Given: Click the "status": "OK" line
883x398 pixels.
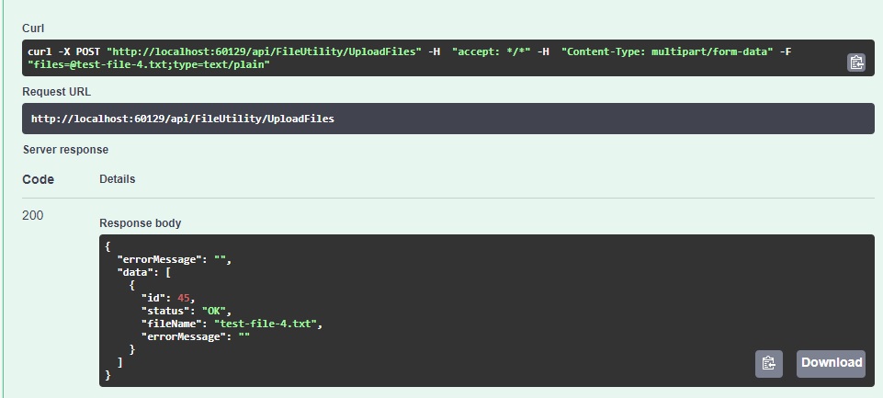Looking at the screenshot, I should coord(187,312).
